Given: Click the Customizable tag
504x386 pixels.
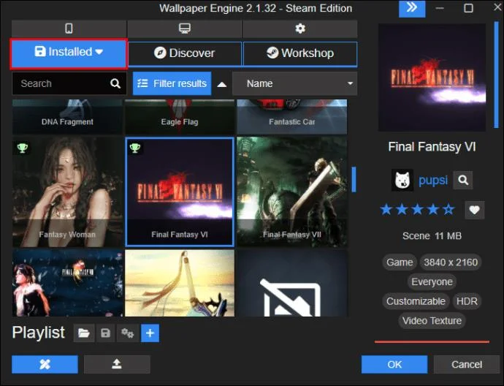Looking at the screenshot, I should [x=416, y=301].
